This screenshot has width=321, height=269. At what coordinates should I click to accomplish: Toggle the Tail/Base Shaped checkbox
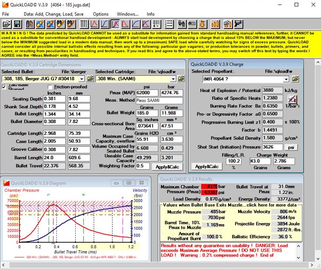[4, 87]
